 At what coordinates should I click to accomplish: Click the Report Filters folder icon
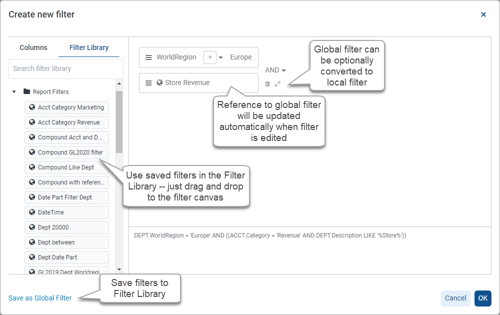coord(27,92)
